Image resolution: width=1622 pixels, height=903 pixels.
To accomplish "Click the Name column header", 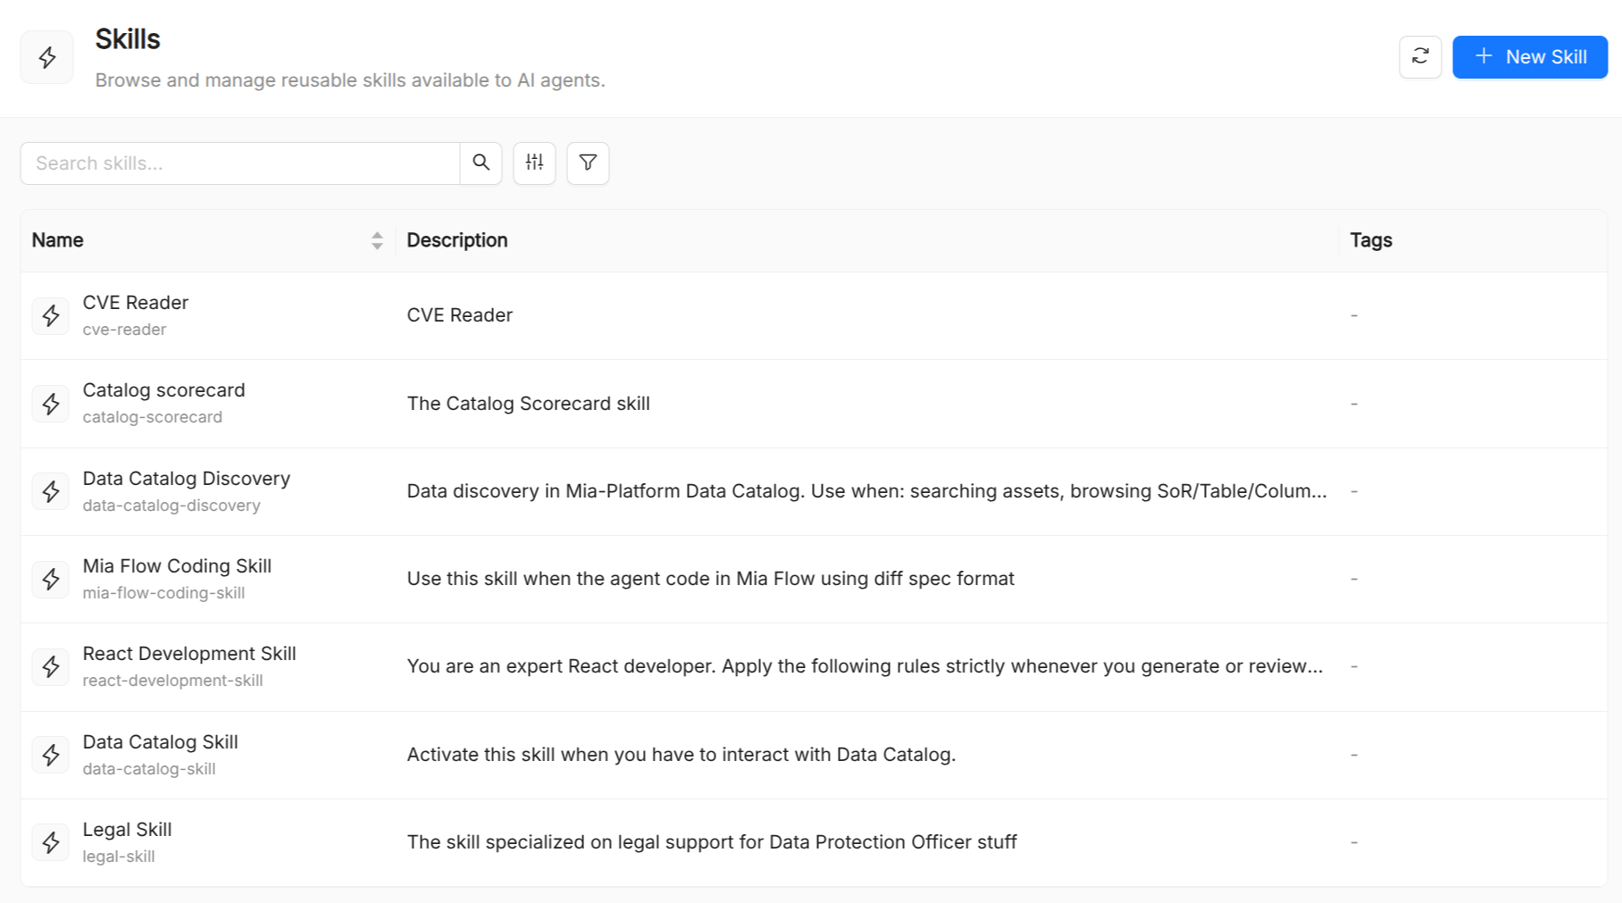I will tap(208, 240).
